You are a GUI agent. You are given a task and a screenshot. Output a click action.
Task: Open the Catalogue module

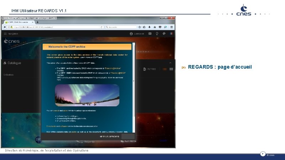point(12,63)
